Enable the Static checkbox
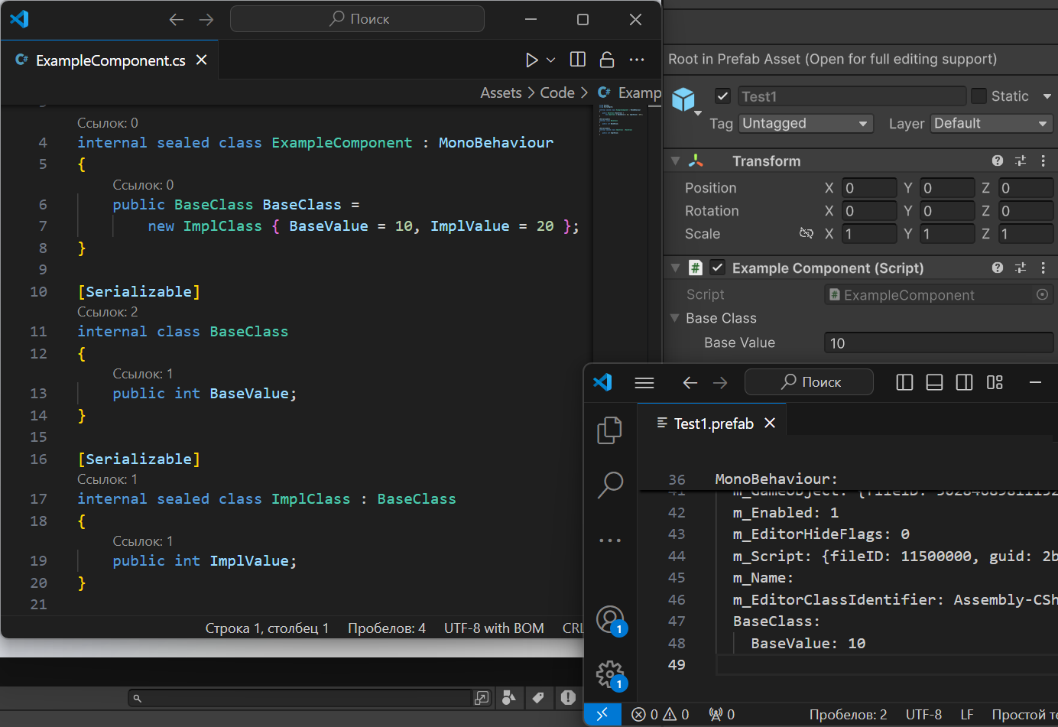Viewport: 1058px width, 727px height. click(978, 96)
